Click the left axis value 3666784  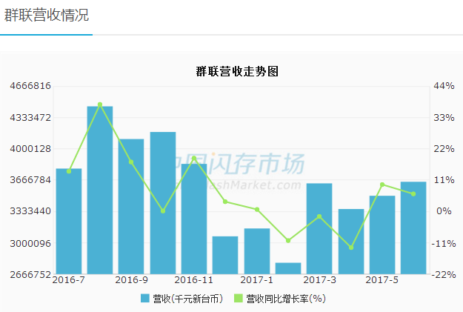[x=30, y=179]
